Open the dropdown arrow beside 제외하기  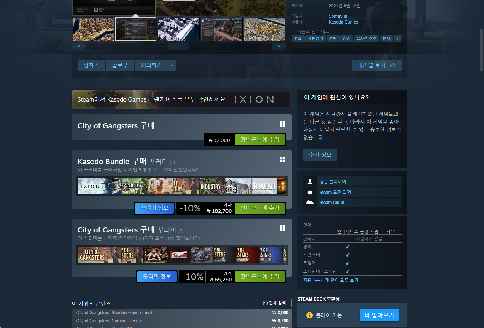coord(172,65)
